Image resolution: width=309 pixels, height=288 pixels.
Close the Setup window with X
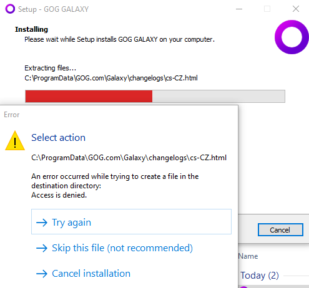click(x=296, y=9)
